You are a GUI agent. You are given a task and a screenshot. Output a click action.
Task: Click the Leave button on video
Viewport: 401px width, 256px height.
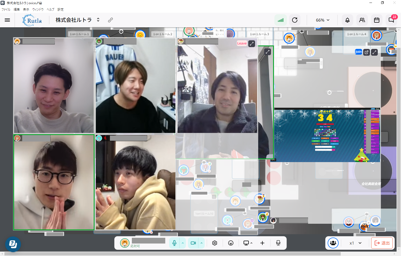tap(242, 43)
